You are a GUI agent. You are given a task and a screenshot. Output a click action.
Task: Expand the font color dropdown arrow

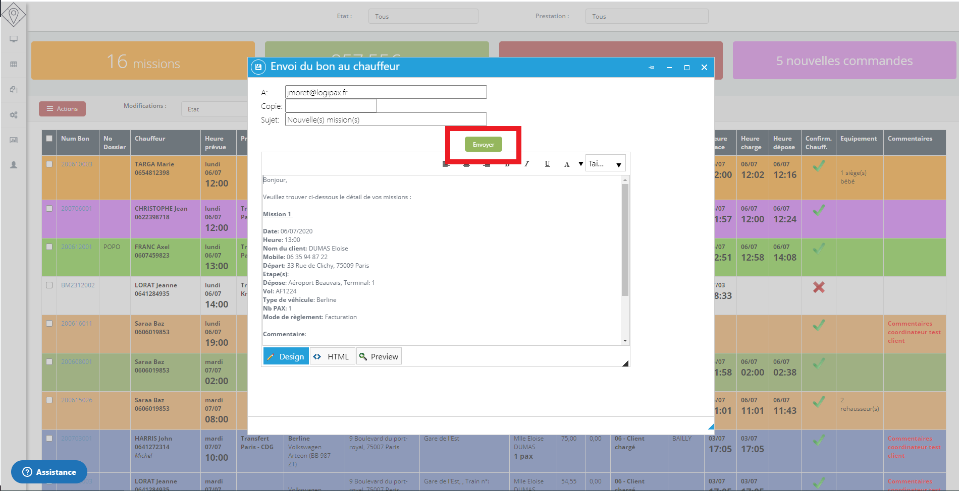point(580,164)
